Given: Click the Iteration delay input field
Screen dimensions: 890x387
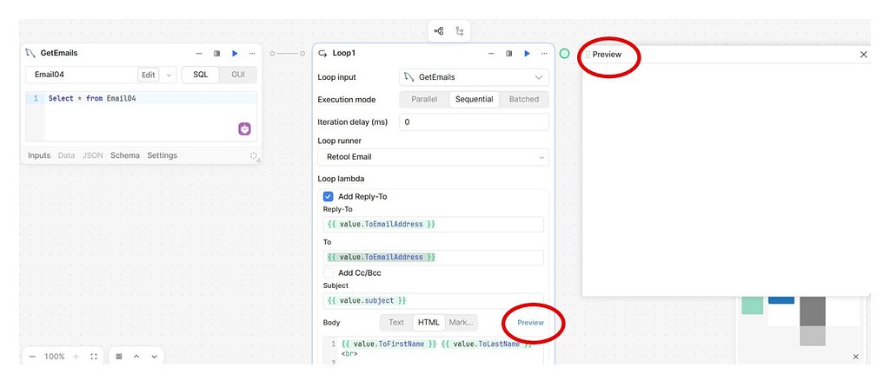Looking at the screenshot, I should point(474,121).
